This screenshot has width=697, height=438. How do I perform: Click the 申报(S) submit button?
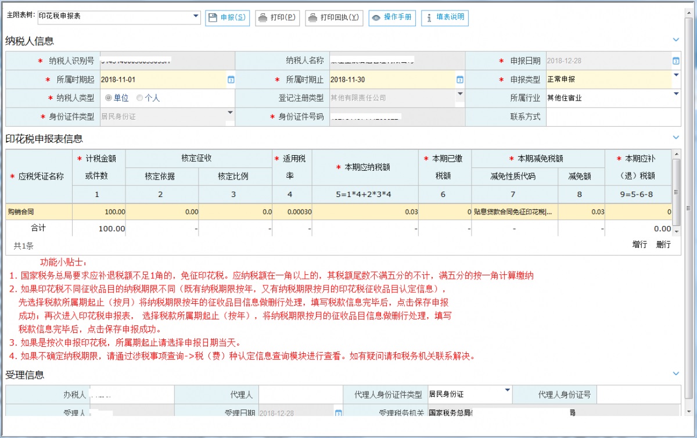click(x=227, y=17)
